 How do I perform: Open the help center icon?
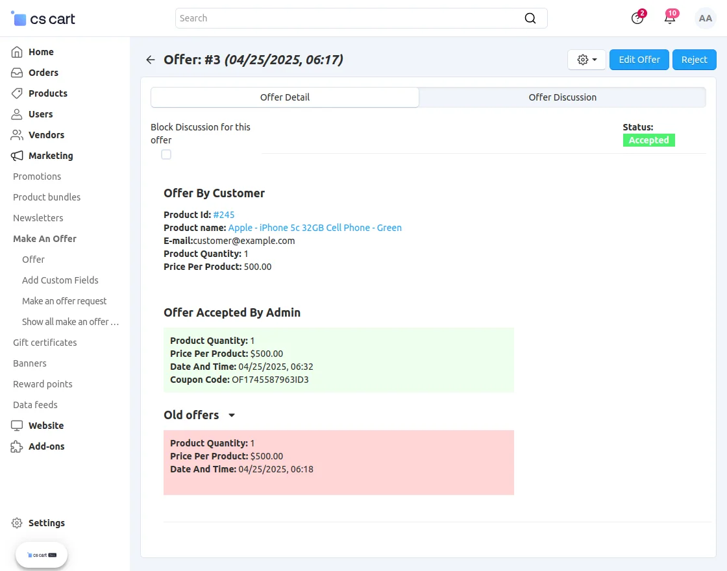(x=637, y=18)
